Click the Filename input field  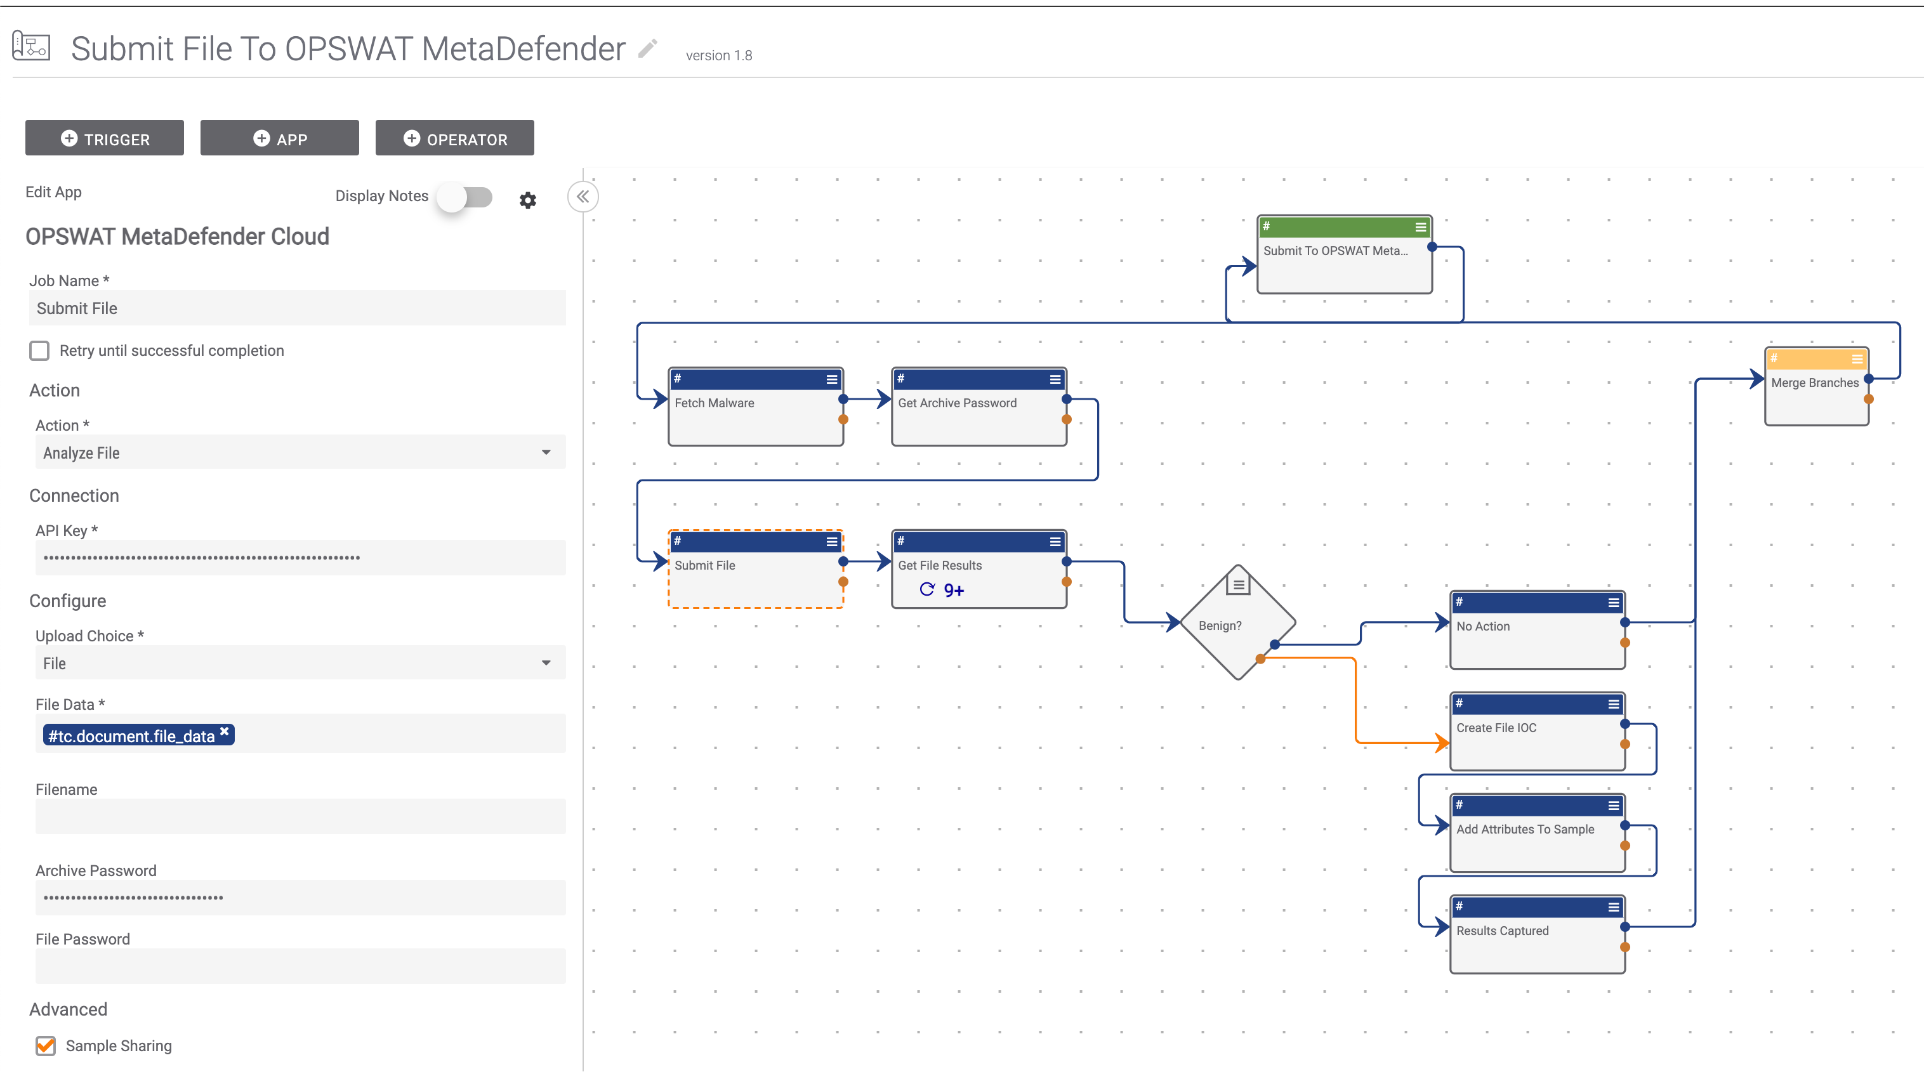tap(300, 816)
